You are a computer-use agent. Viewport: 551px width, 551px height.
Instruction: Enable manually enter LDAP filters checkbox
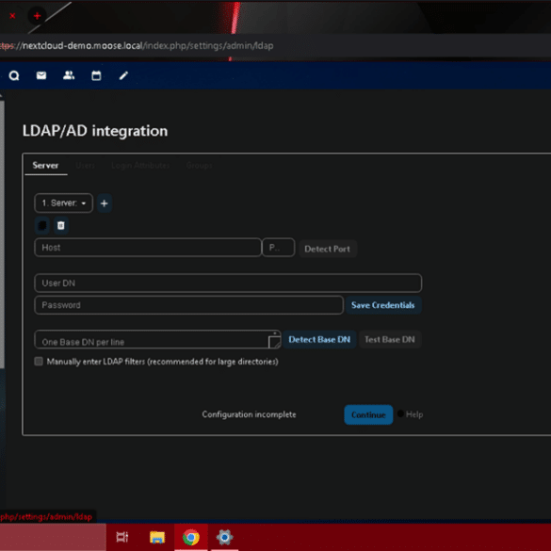(x=39, y=362)
